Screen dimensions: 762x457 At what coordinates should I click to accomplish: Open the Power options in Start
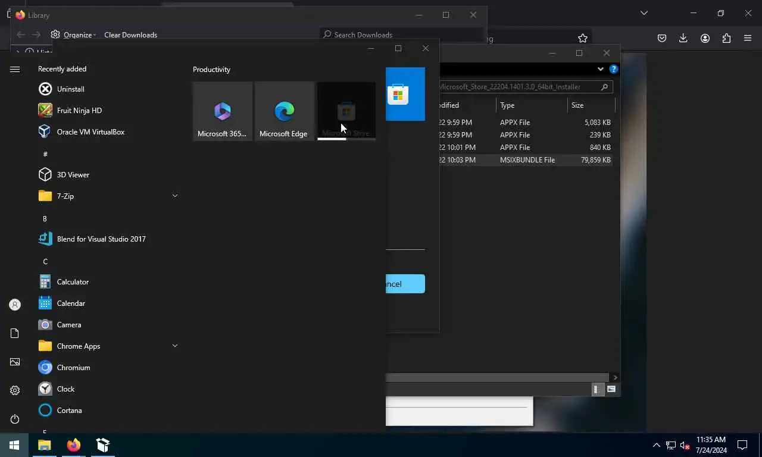point(15,419)
